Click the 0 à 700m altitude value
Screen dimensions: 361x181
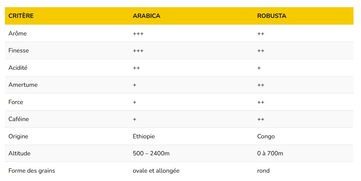270,153
